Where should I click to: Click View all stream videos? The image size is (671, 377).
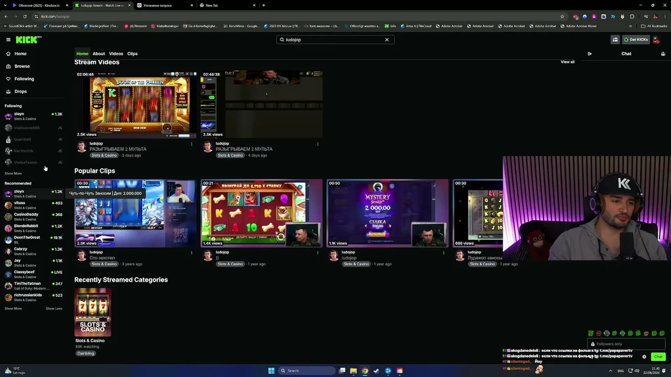click(568, 62)
